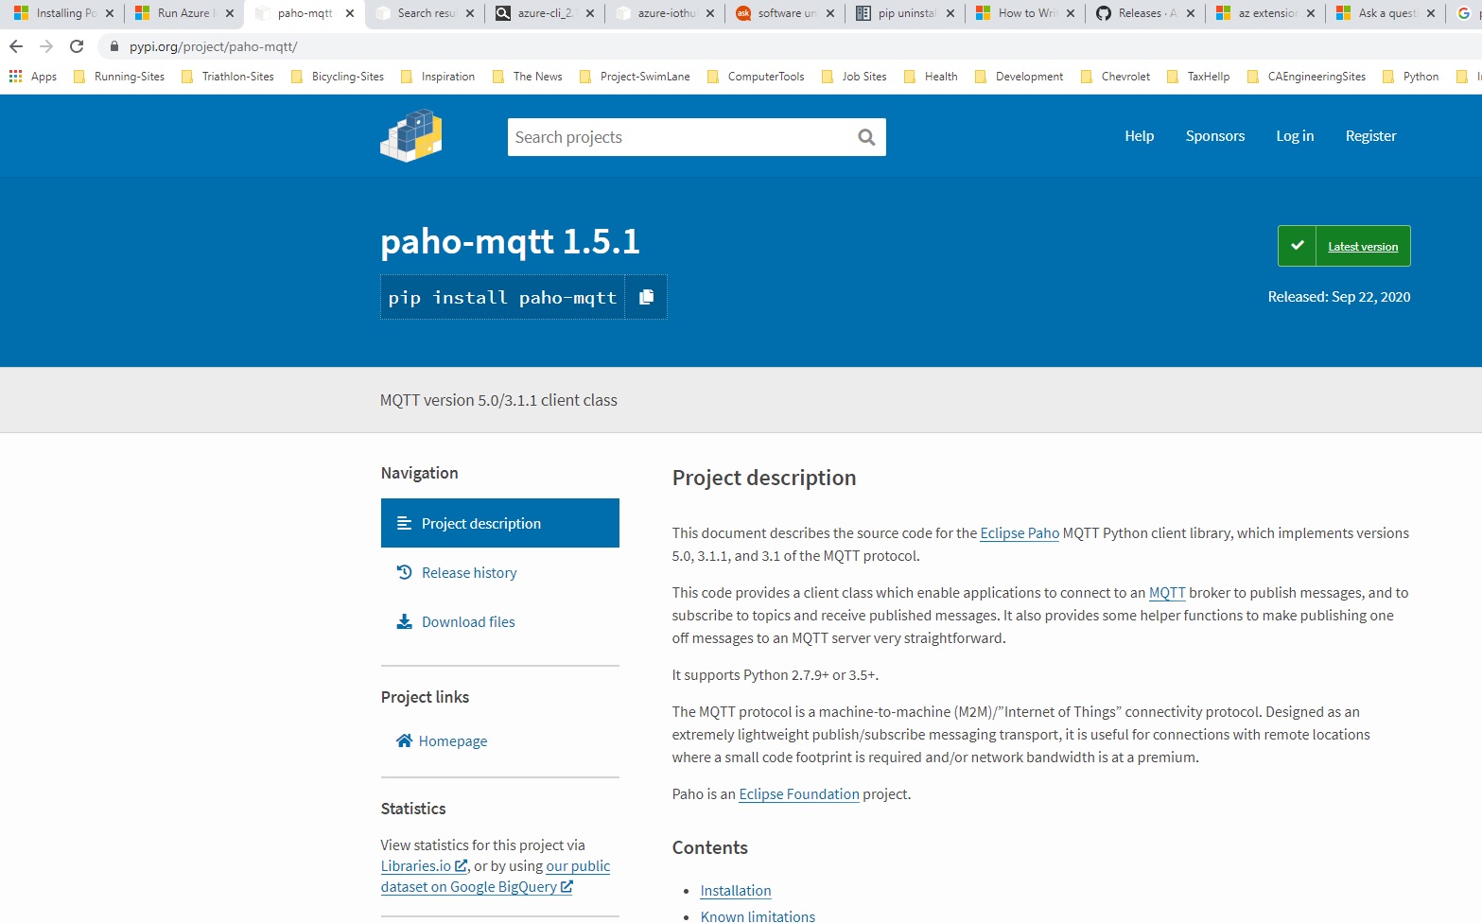Image resolution: width=1482 pixels, height=923 pixels.
Task: Open the Health bookmark folder
Action: 931,77
